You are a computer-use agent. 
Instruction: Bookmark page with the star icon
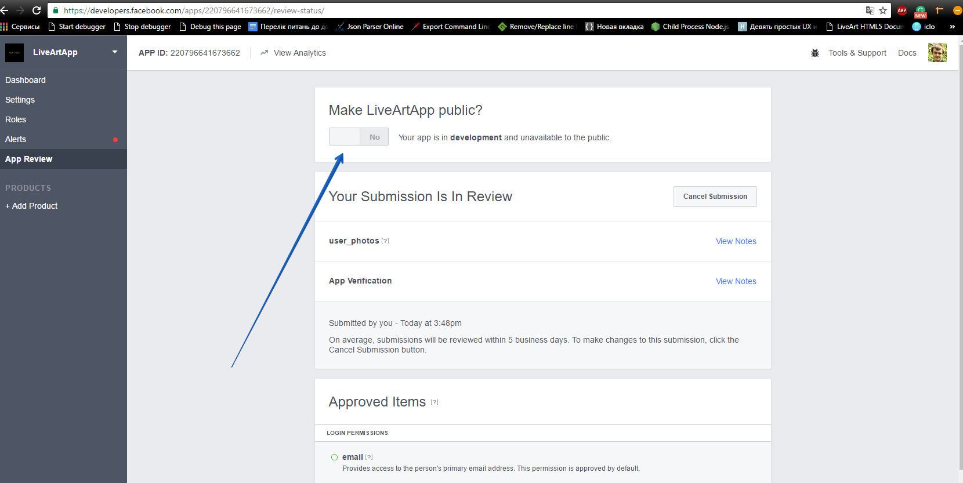(883, 10)
